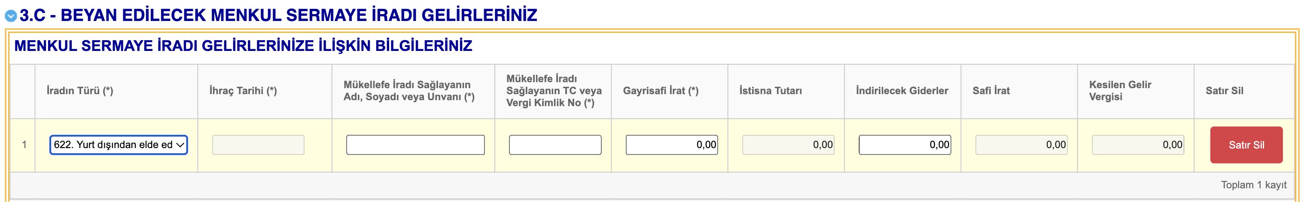The image size is (1304, 202).
Task: Click the İstisna Tutarı amount field
Action: 788,145
